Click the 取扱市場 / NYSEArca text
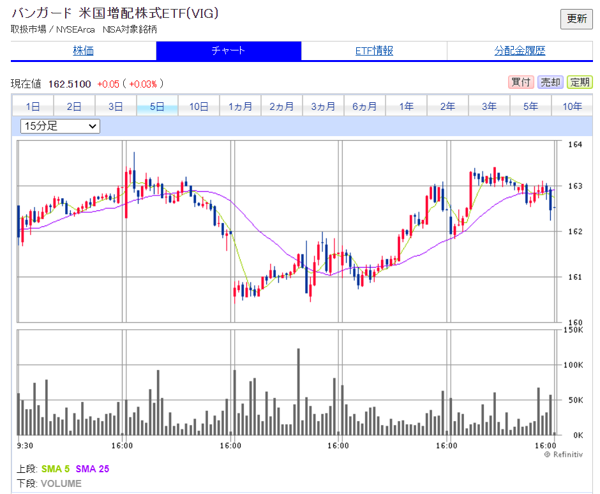Screen dimensions: 600x494 point(53,29)
